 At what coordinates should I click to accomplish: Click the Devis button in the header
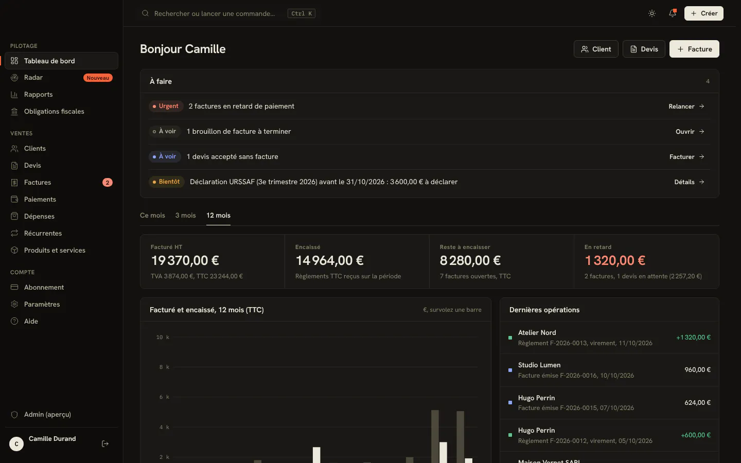644,49
